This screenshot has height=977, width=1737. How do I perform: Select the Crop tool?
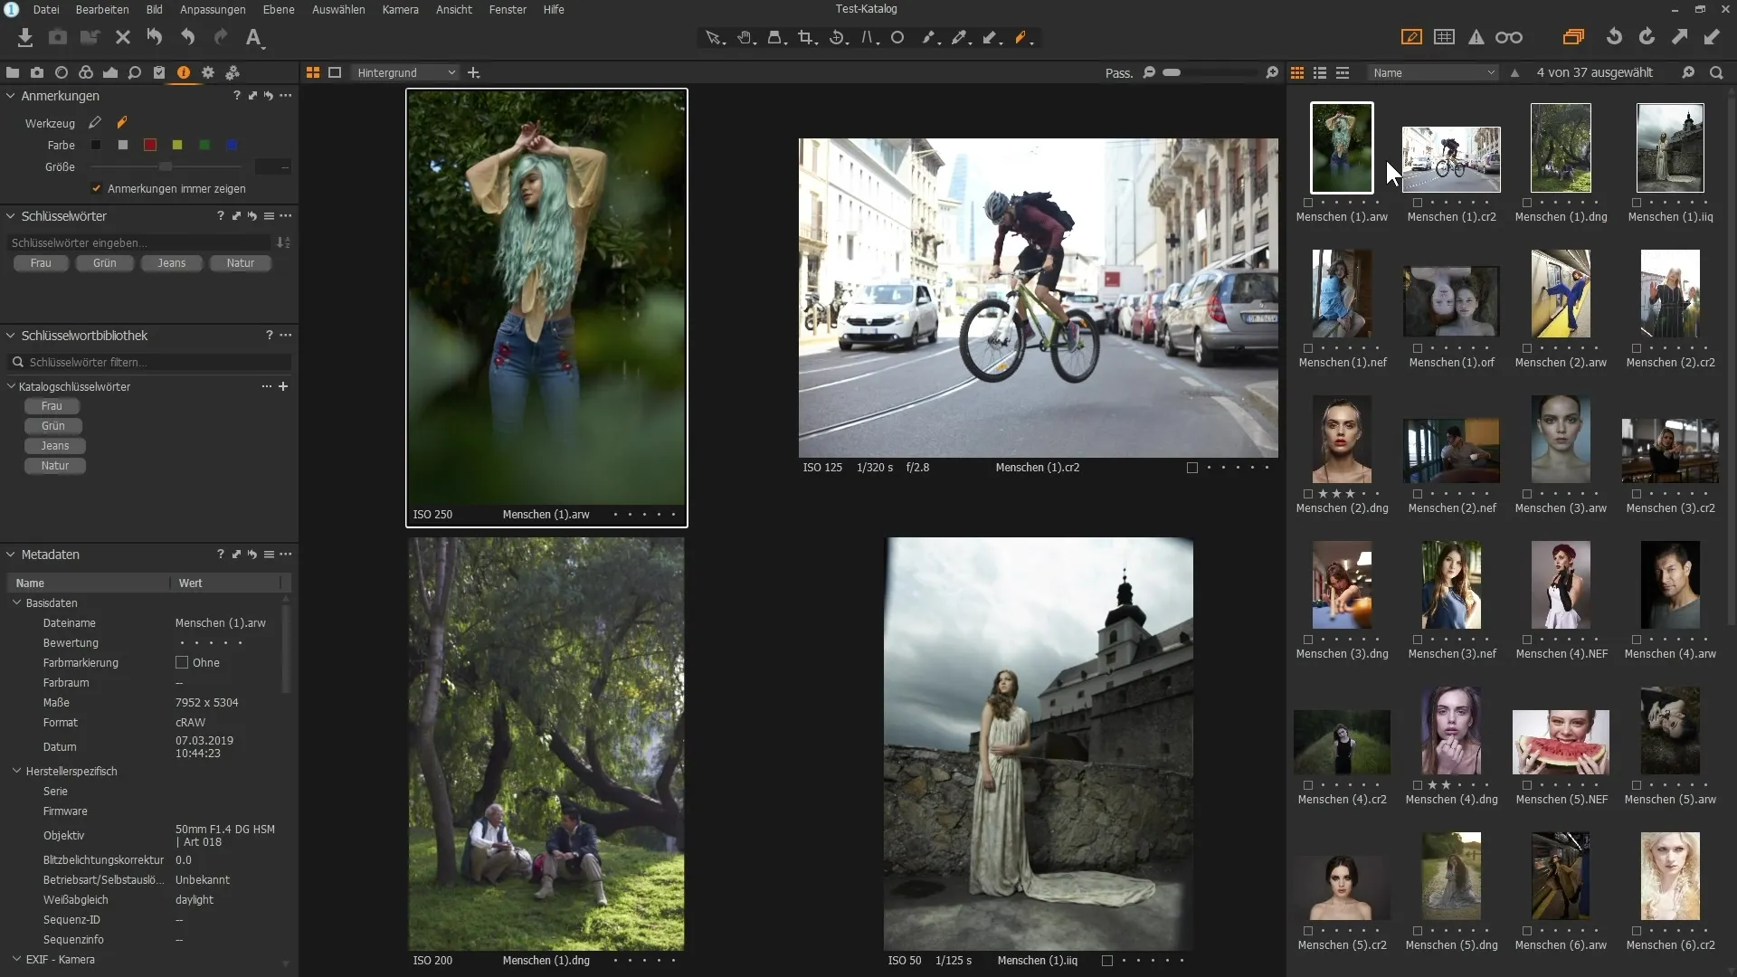point(806,38)
